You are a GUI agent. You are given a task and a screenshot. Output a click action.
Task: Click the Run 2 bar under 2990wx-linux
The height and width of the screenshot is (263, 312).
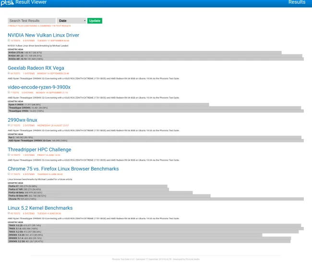pos(155,138)
